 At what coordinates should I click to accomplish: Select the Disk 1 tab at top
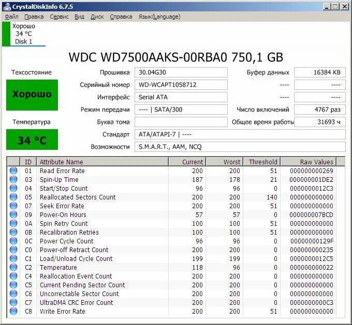(24, 34)
